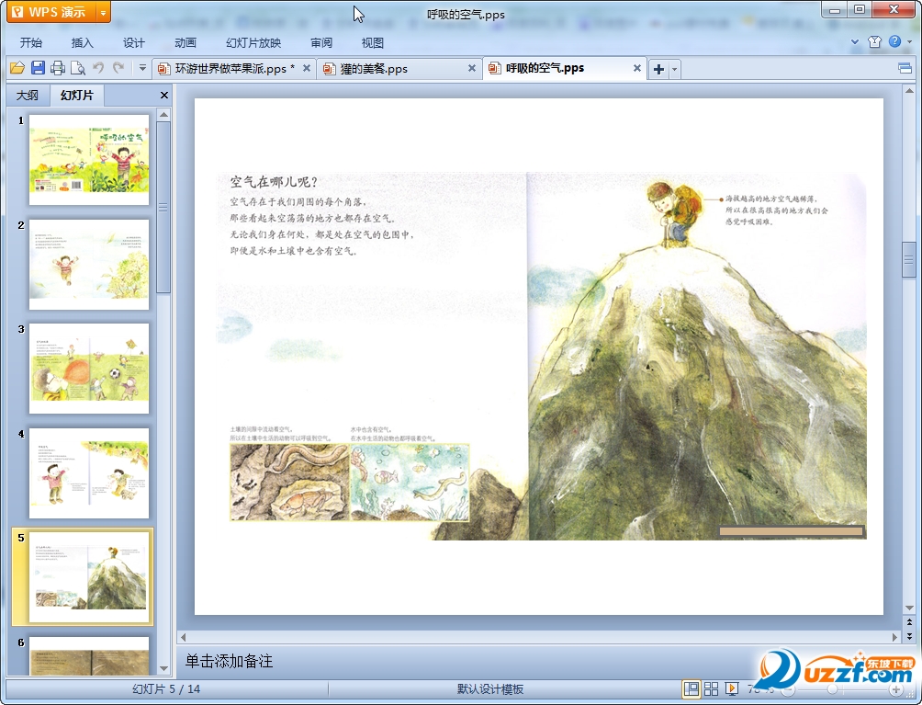The height and width of the screenshot is (705, 922).
Task: Toggle the tab switcher window icon
Action: point(905,69)
